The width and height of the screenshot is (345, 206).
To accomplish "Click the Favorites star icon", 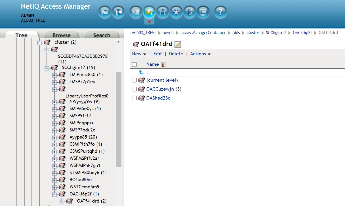I will point(176,12).
